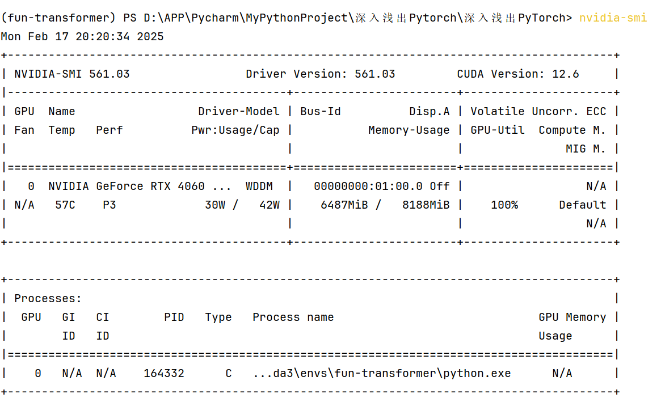Click the process PID 164332
Viewport: 661px width, 398px height.
(x=164, y=373)
